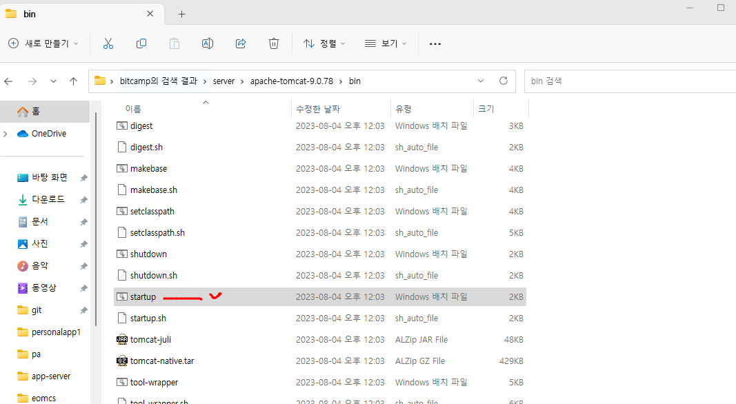Go up one folder level

(73, 81)
